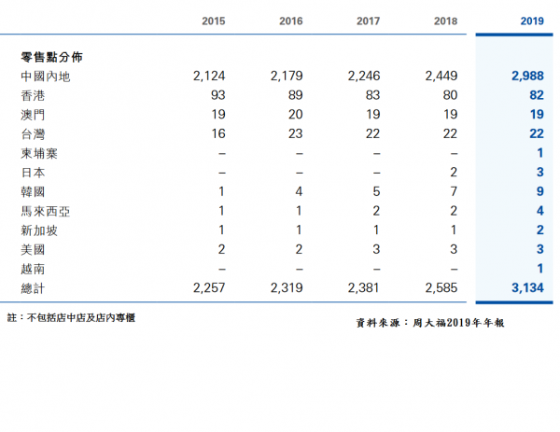Click Korea's 2018 value 7
The width and height of the screenshot is (560, 432).
[x=454, y=191]
